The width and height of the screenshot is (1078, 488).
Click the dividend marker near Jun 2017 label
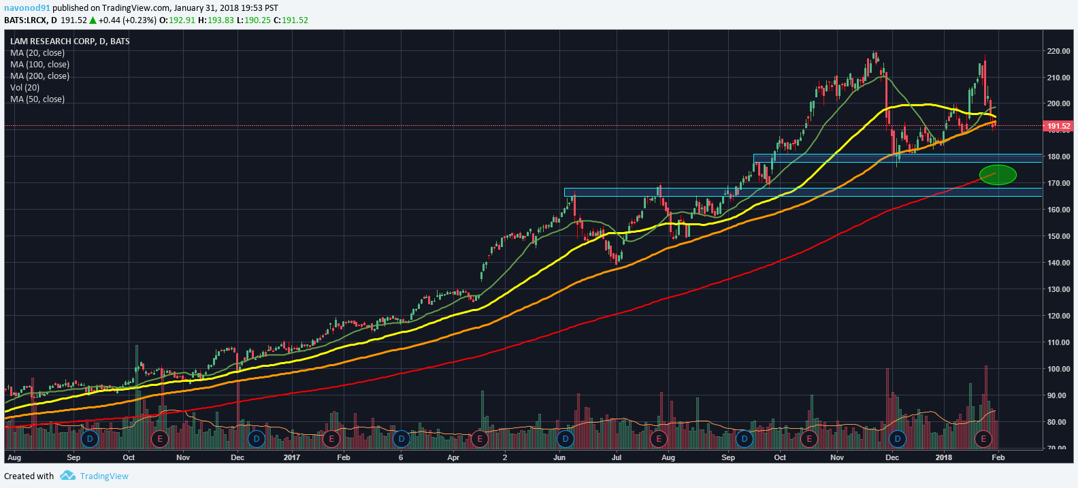(566, 439)
